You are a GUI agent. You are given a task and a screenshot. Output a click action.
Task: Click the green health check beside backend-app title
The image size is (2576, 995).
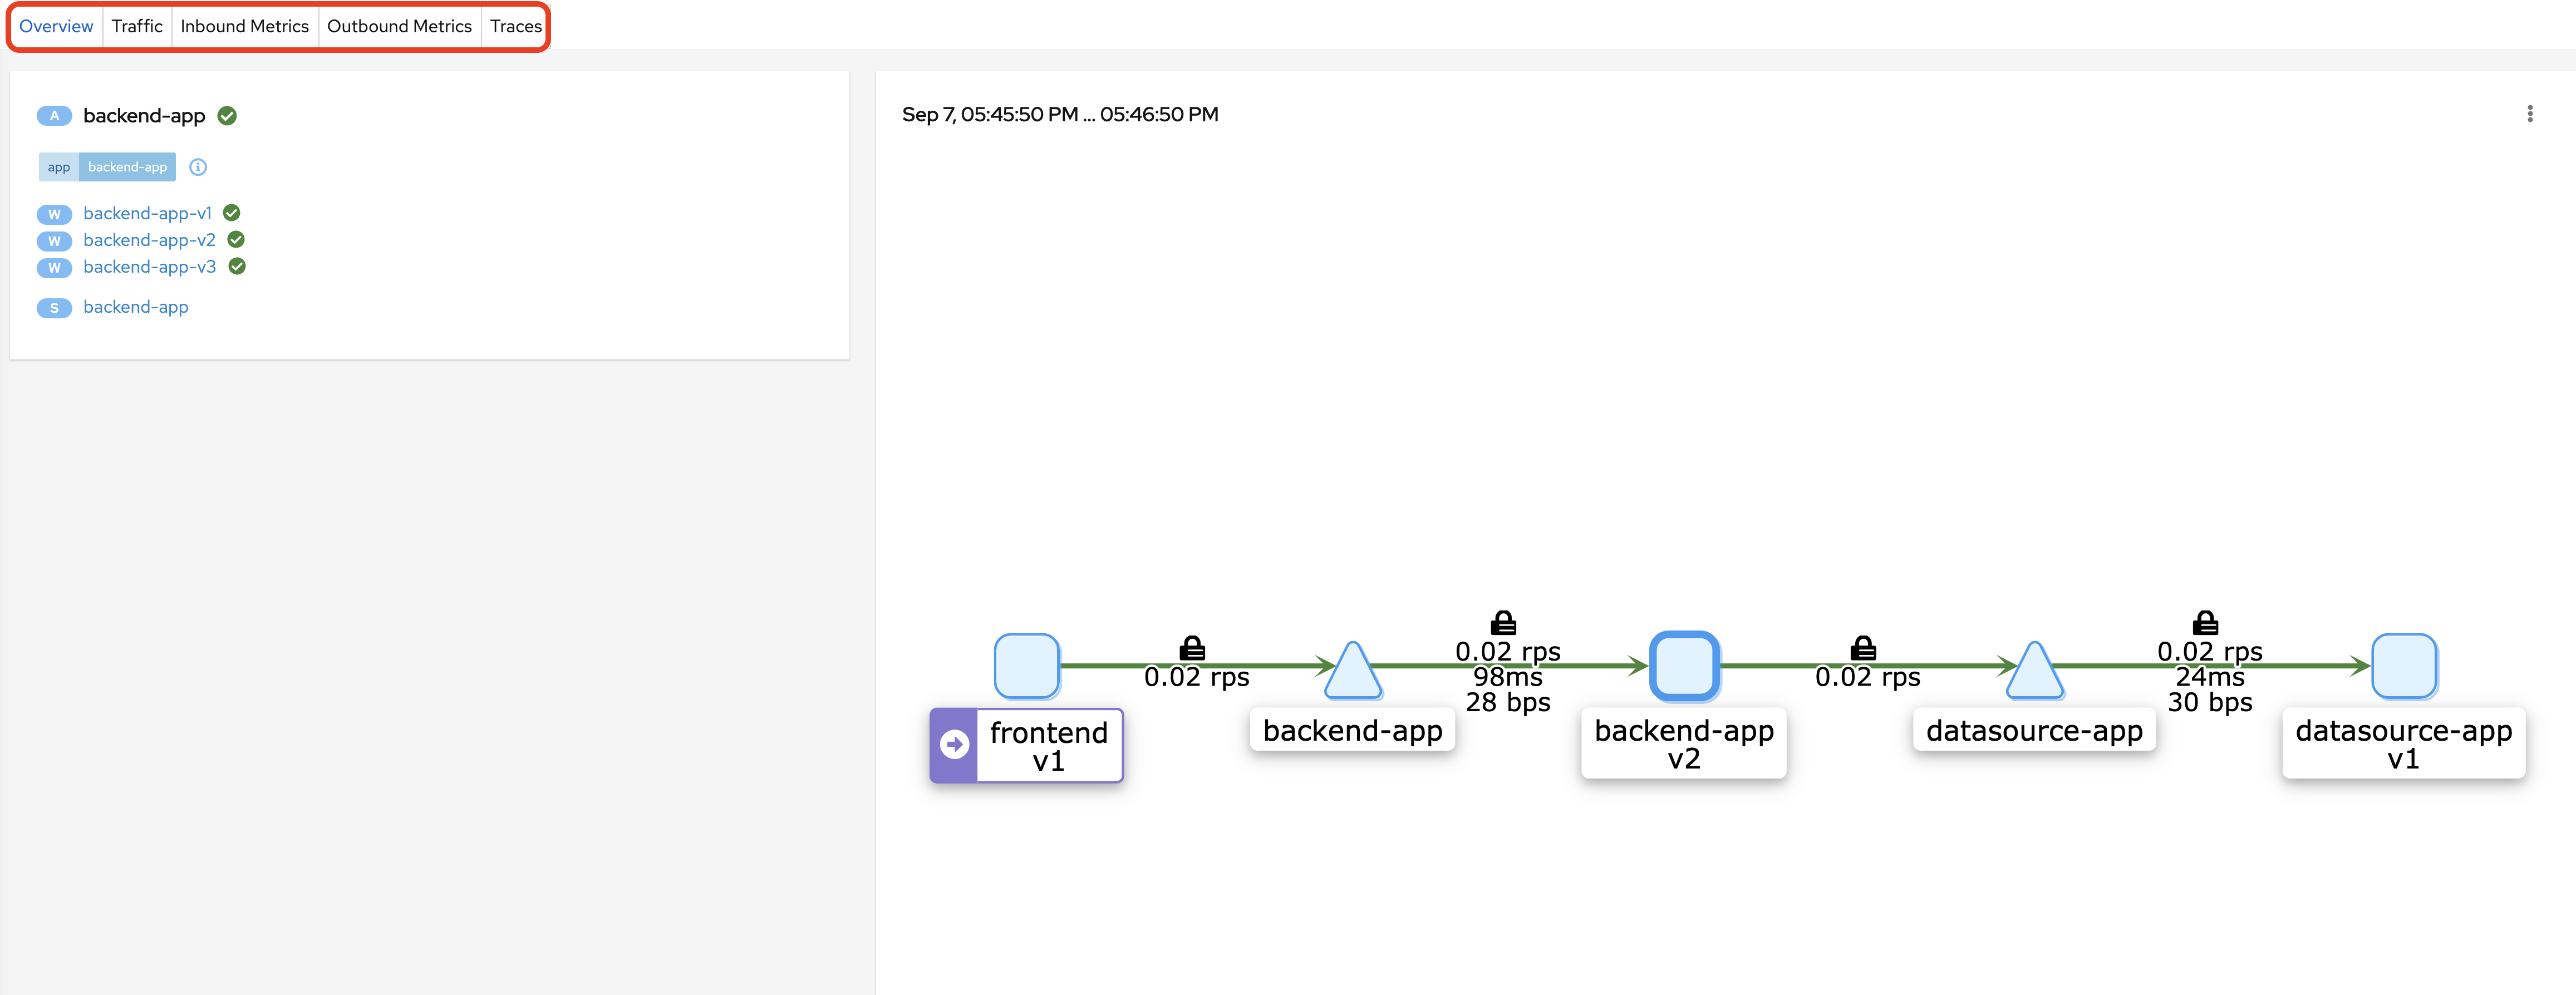(227, 116)
